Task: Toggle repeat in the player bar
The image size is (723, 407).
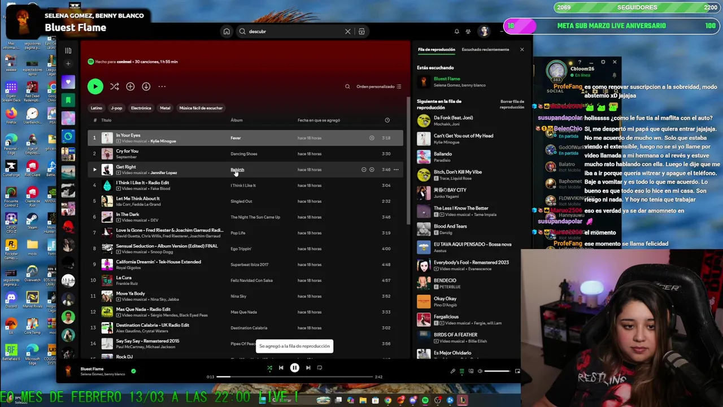Action: click(320, 368)
